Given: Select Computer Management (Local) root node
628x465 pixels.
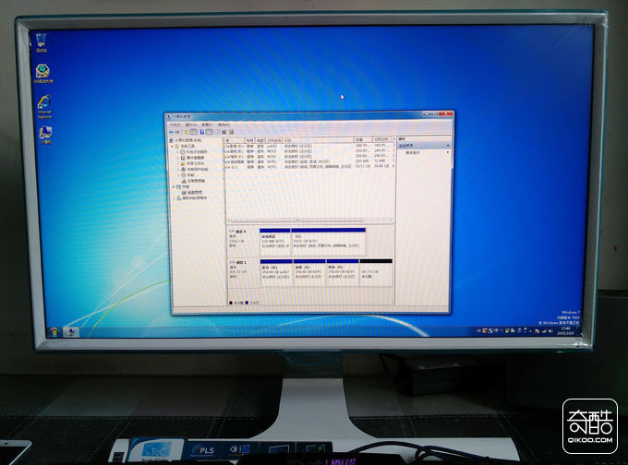Looking at the screenshot, I should [x=187, y=140].
